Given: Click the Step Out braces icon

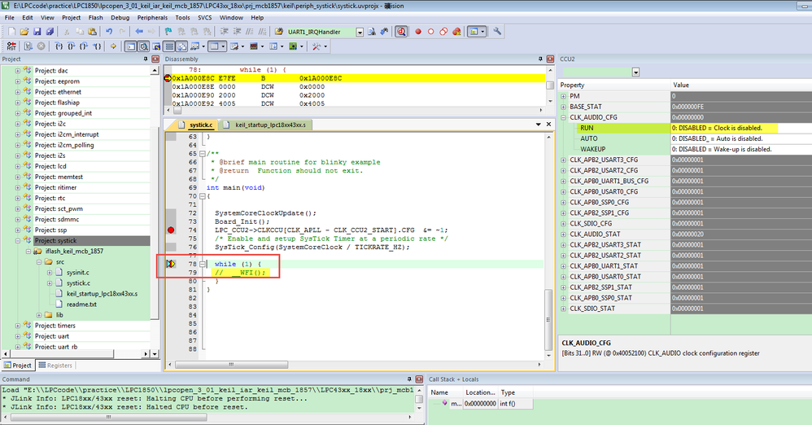Looking at the screenshot, I should (x=84, y=46).
